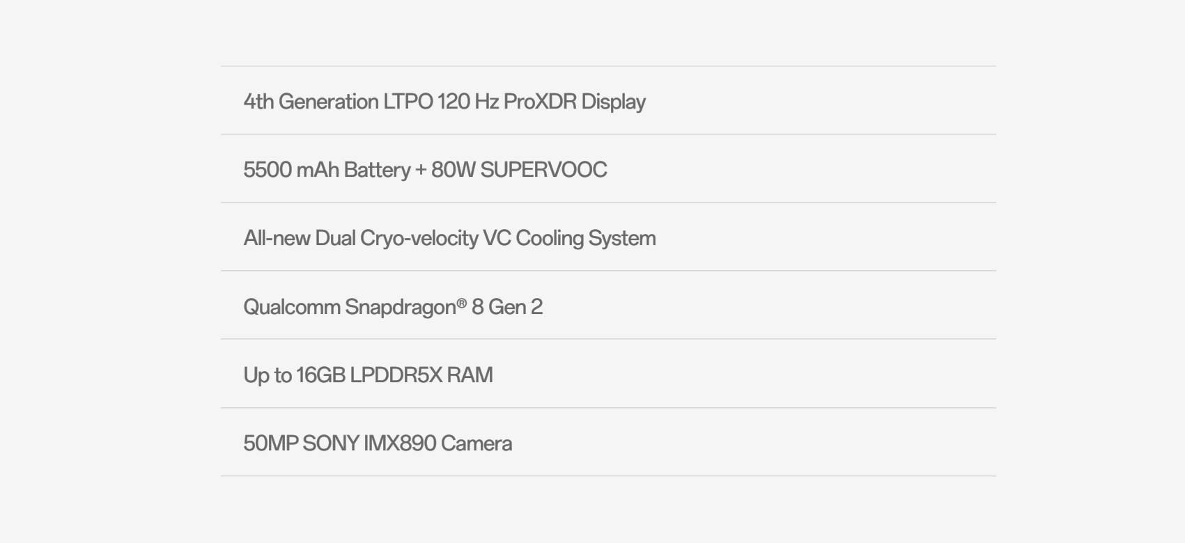Select the Up to 16GB LPDDR5X RAM row
1185x543 pixels.
pyautogui.click(x=608, y=374)
